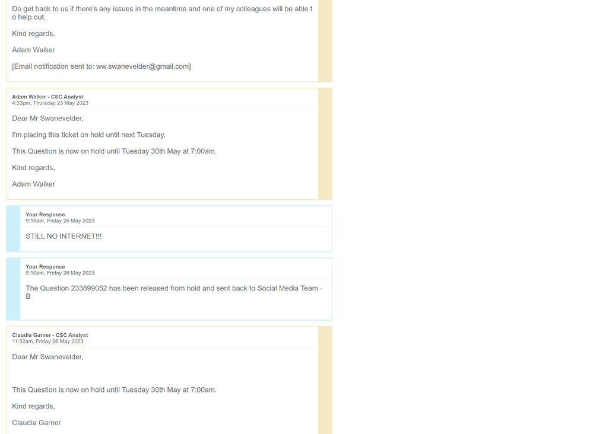Screen dimensions: 593x434
Task: Click the 'STILL NO INTERNET!!!' message text
Action: pos(64,237)
